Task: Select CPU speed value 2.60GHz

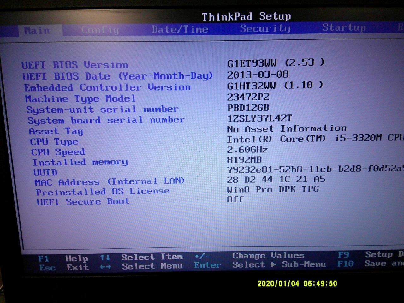Action: 247,149
